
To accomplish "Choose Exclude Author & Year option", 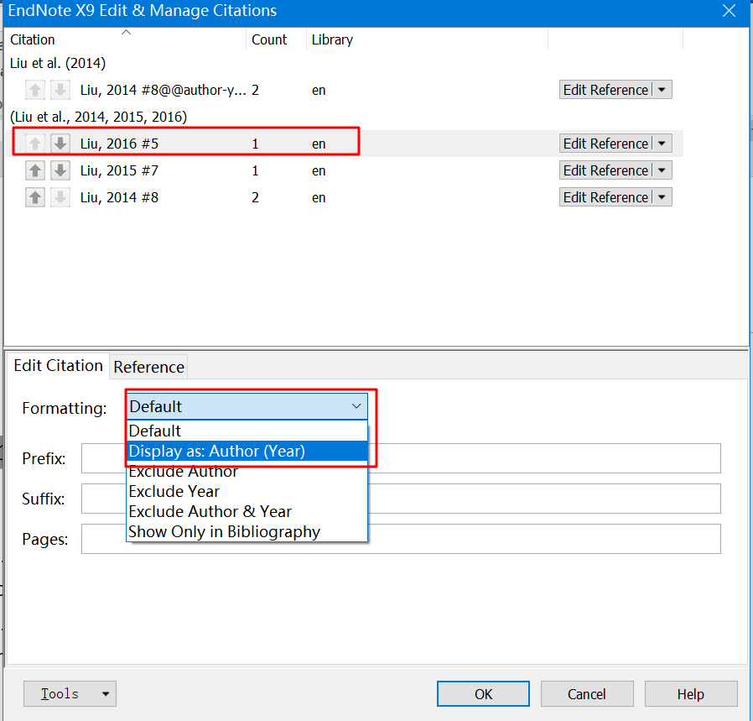I will click(247, 511).
